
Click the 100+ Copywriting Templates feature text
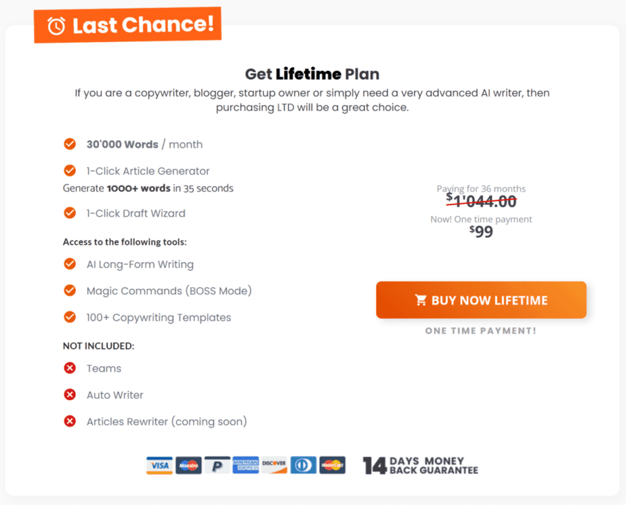coord(159,317)
